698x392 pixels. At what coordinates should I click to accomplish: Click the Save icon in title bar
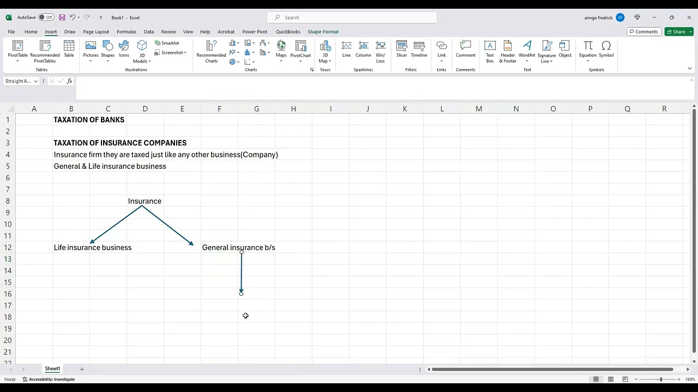pos(62,17)
